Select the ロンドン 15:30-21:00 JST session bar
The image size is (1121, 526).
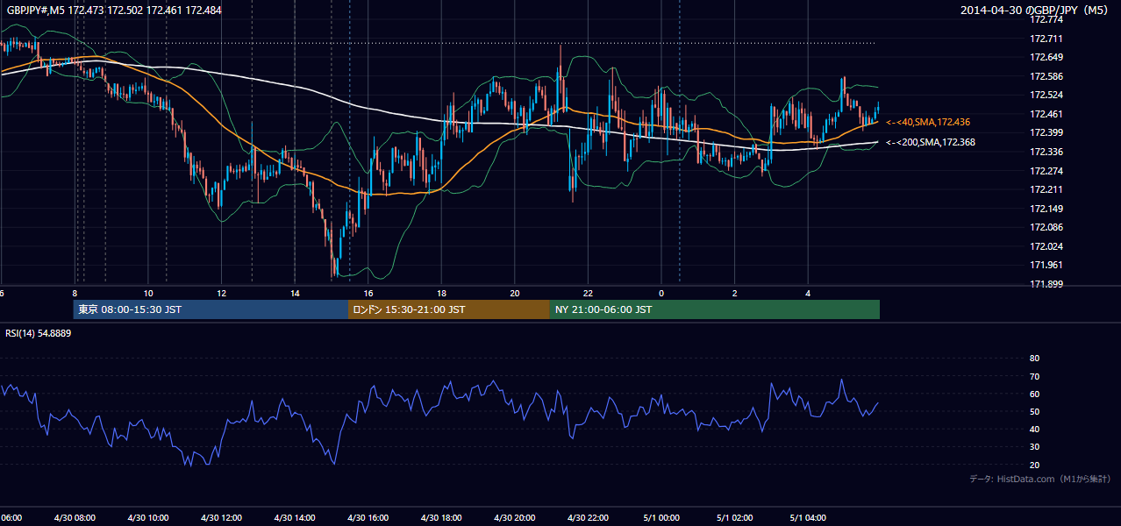tap(449, 309)
